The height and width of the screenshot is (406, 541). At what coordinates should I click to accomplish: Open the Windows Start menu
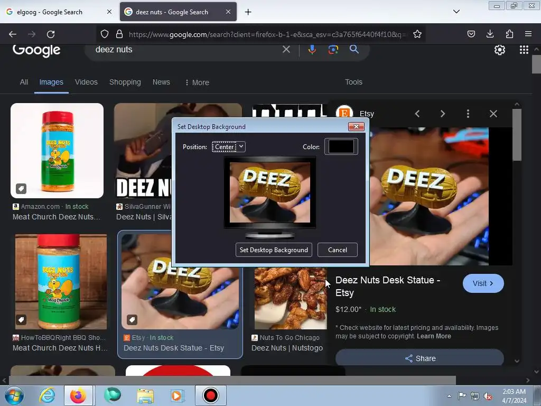tap(13, 395)
